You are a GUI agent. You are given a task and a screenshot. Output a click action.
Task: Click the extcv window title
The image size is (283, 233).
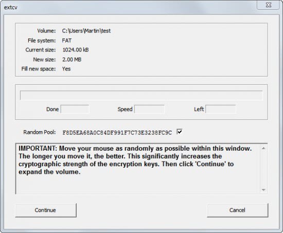[11, 7]
